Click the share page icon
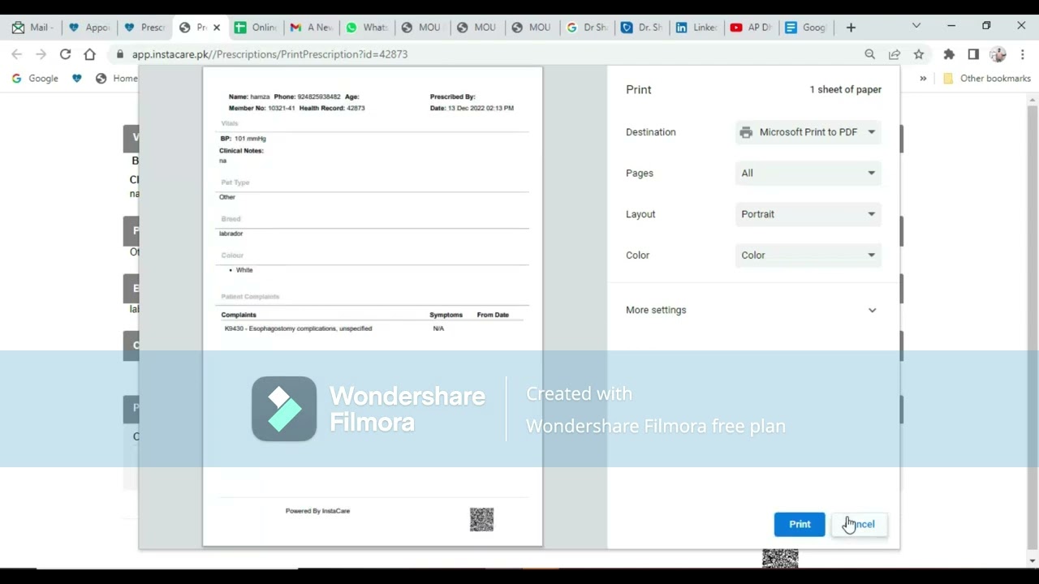The height and width of the screenshot is (584, 1039). click(x=895, y=54)
